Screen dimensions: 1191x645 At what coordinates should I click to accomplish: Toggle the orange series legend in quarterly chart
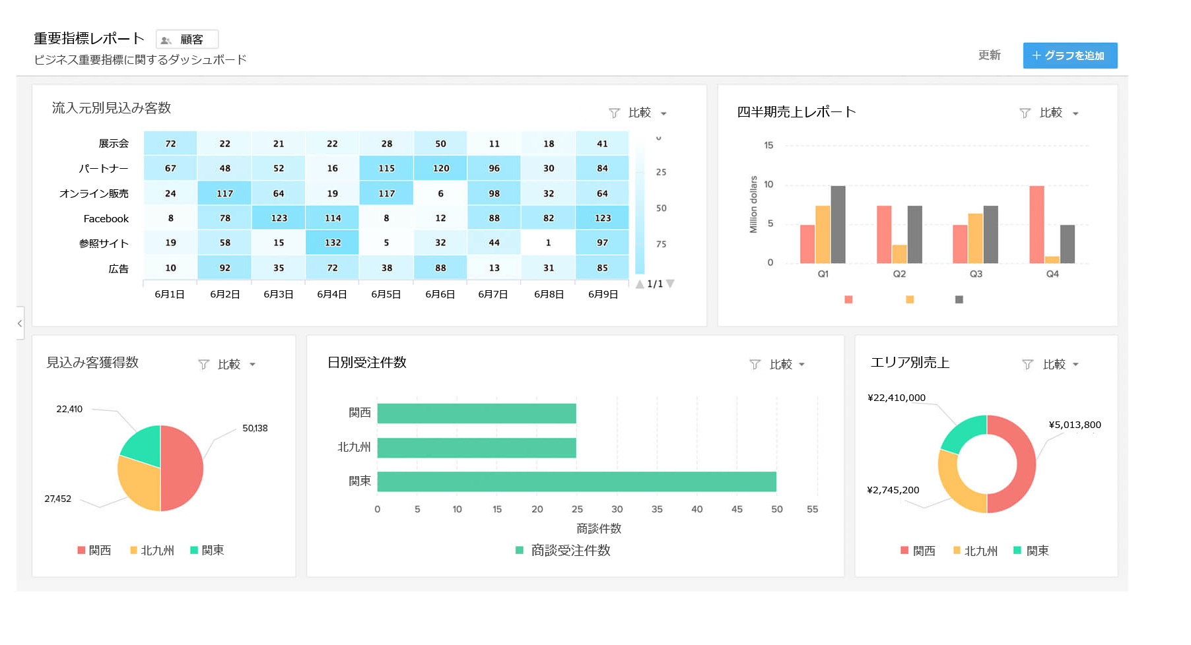[910, 299]
